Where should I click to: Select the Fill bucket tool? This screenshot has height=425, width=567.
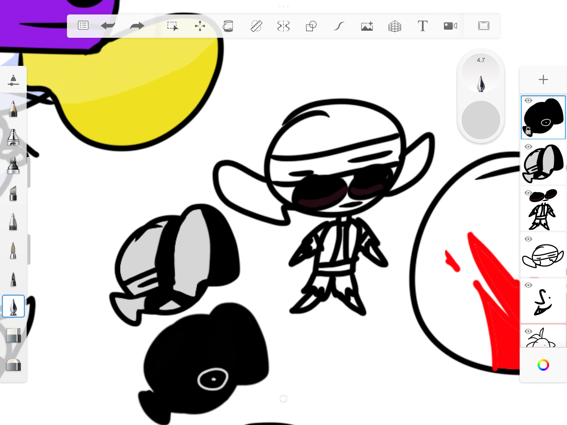click(228, 26)
